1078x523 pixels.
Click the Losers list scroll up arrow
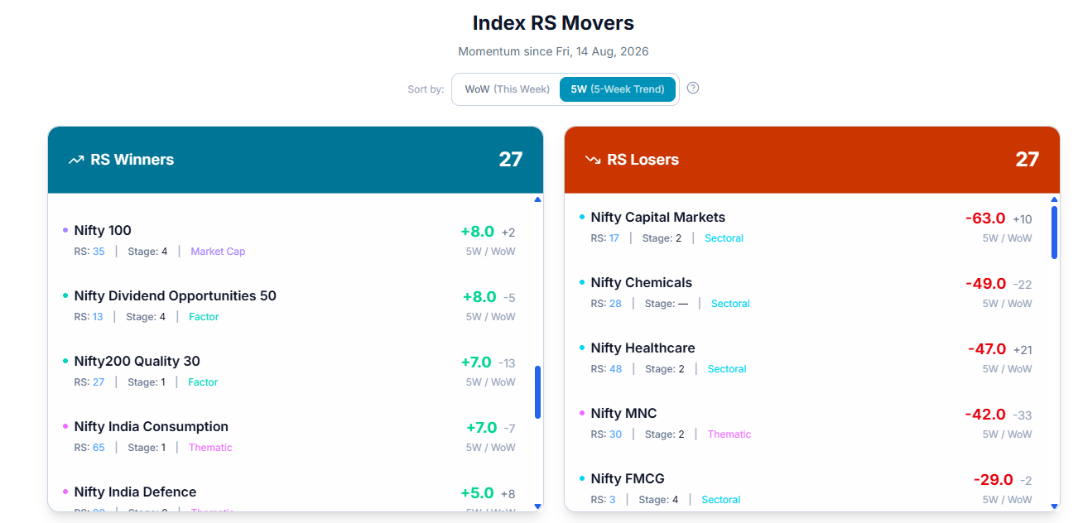[x=1054, y=199]
